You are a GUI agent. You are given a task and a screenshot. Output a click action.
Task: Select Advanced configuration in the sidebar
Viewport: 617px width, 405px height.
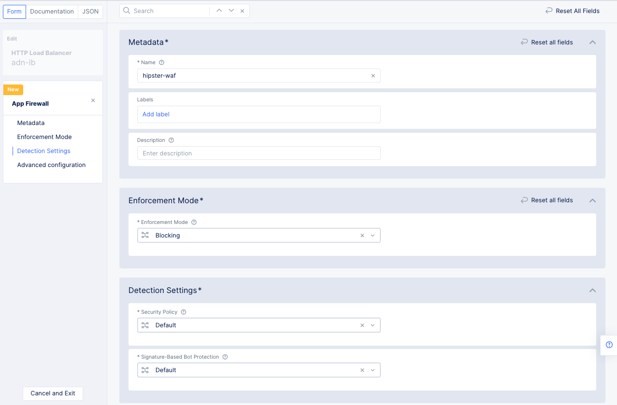(51, 165)
